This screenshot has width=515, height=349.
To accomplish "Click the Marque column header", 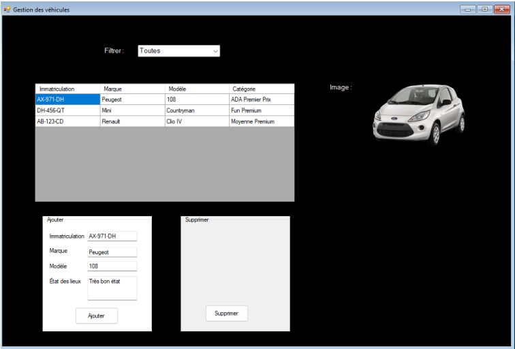I will pos(132,89).
